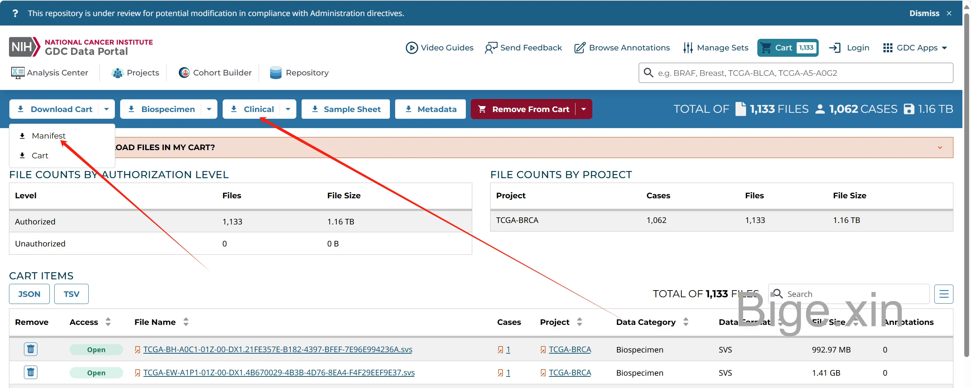
Task: Click the 992.97 MB file size cell
Action: coord(831,350)
